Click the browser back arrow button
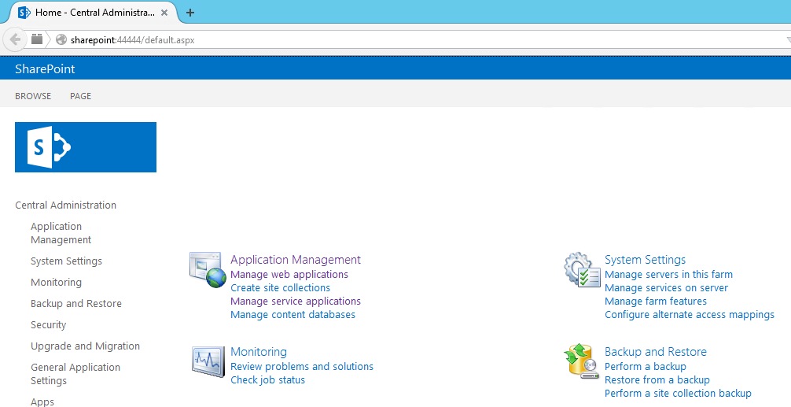 pyautogui.click(x=15, y=39)
